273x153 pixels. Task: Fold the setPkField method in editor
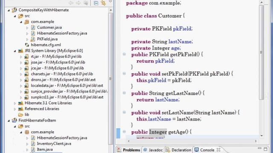124,74
